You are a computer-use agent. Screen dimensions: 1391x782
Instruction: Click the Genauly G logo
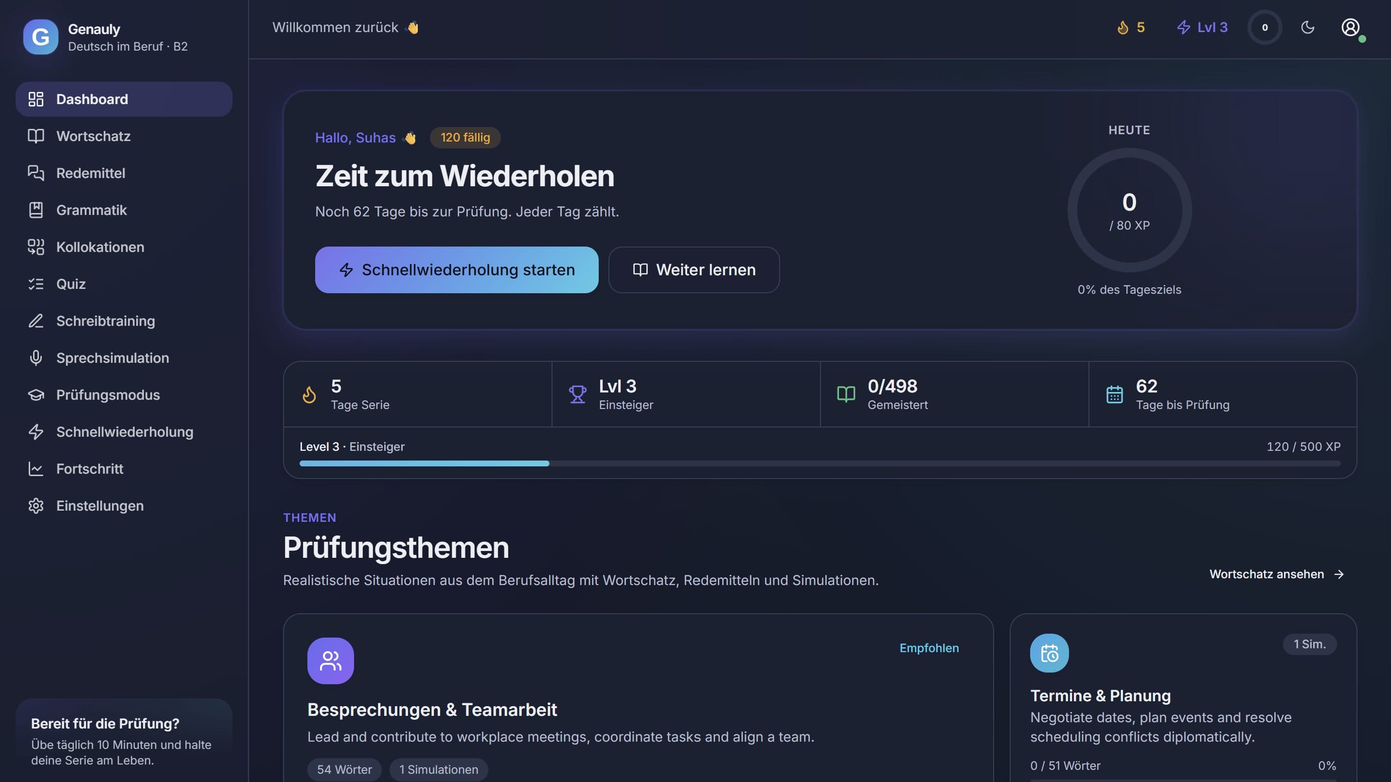(40, 37)
